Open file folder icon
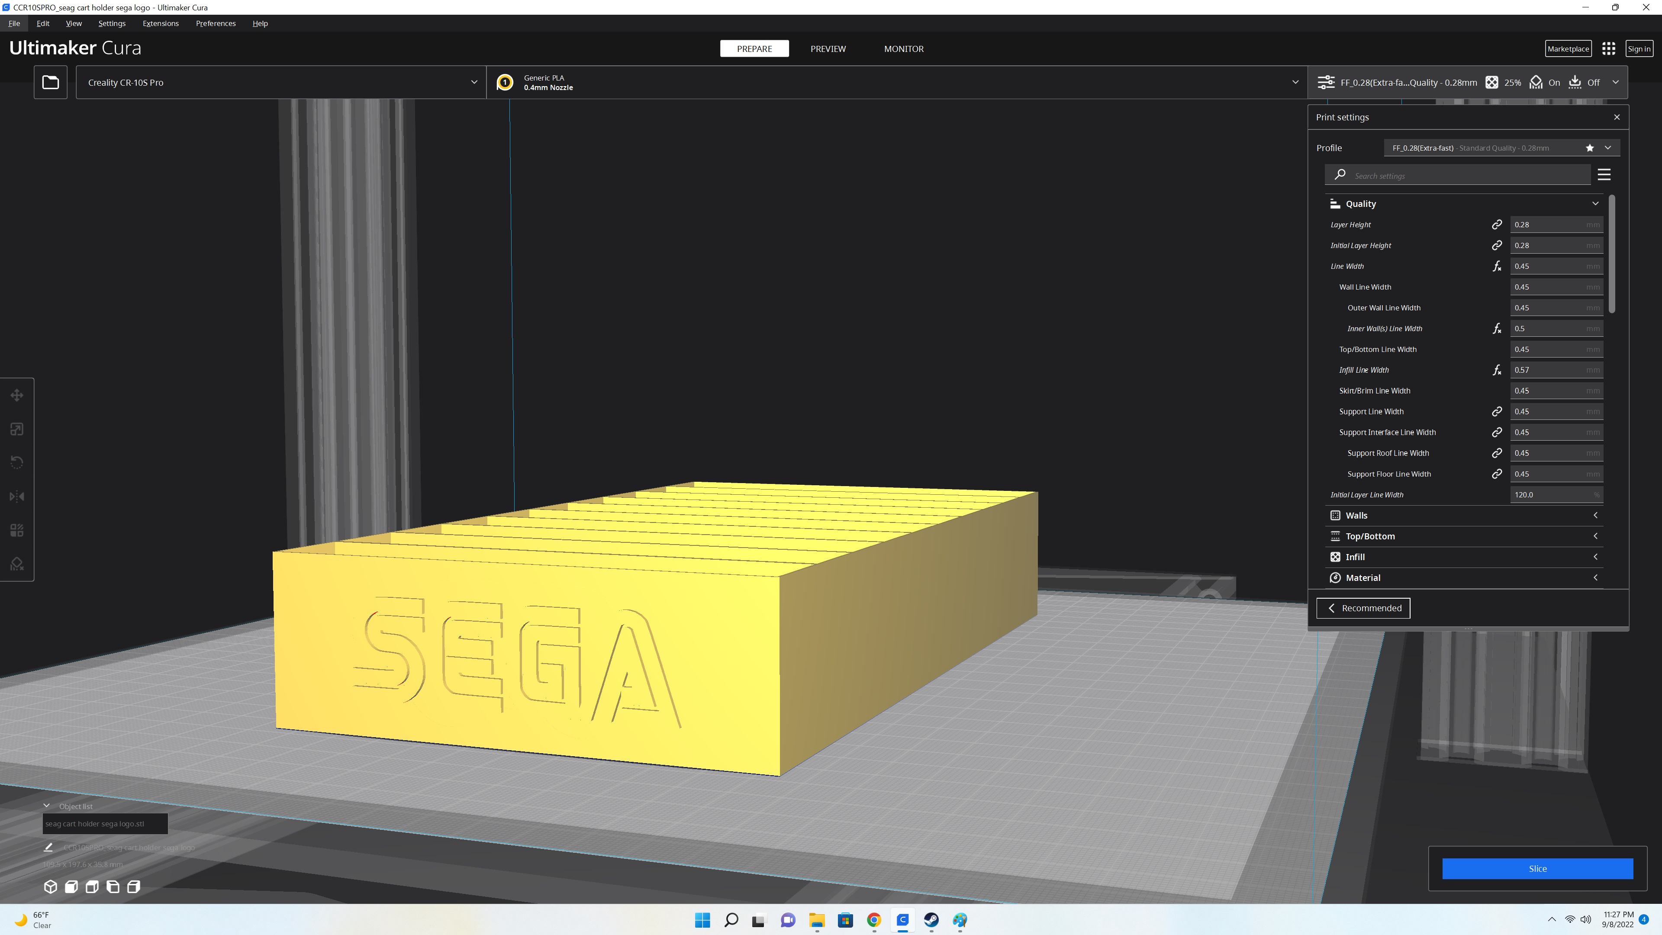Viewport: 1662px width, 935px height. point(50,82)
